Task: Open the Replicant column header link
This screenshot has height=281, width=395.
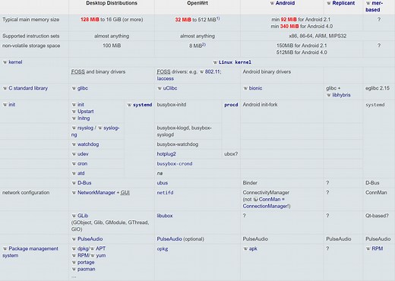Action: (x=343, y=3)
